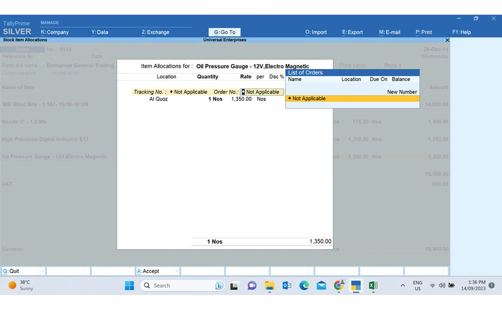This screenshot has height=309, width=502.
Task: Open the Z:Exchange menu
Action: point(155,32)
